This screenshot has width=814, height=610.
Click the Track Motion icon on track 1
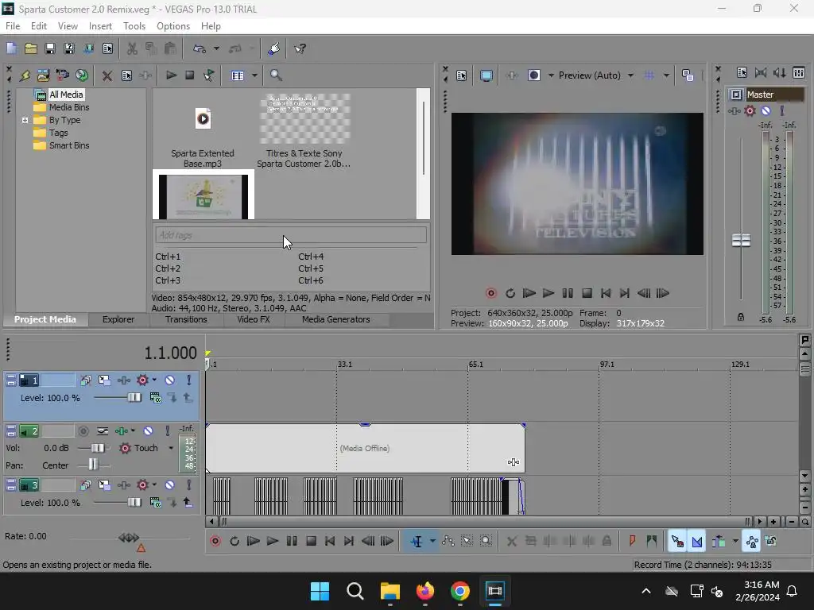[104, 380]
